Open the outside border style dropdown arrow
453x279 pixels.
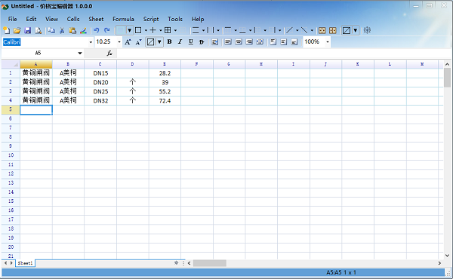click(x=146, y=30)
